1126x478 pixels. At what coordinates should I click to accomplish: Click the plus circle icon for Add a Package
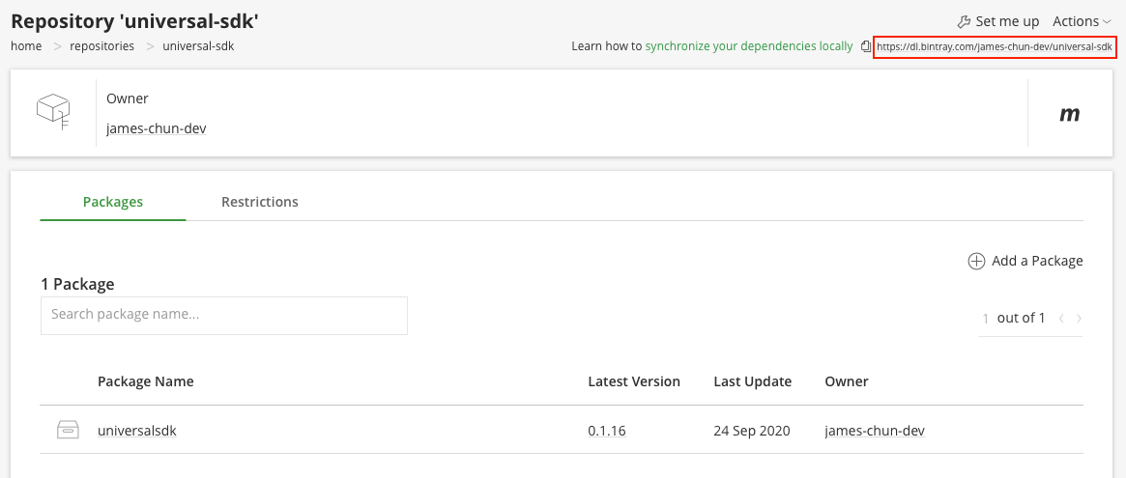point(976,262)
